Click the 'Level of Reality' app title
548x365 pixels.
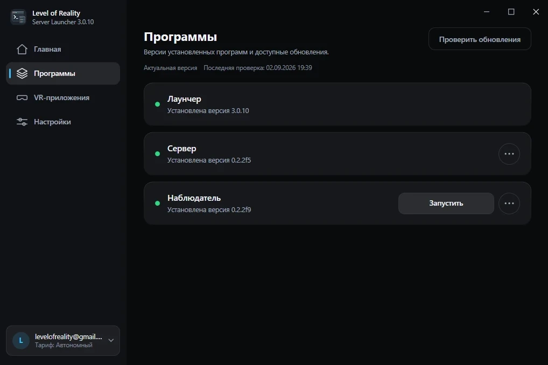pos(57,13)
